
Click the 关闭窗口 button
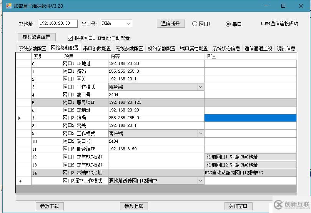[x=238, y=206]
